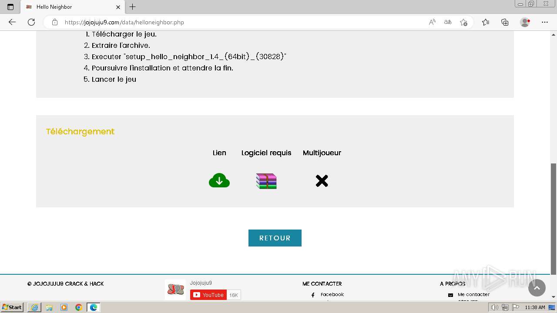The height and width of the screenshot is (313, 557).
Task: Click the volume icon in system tray
Action: [495, 307]
